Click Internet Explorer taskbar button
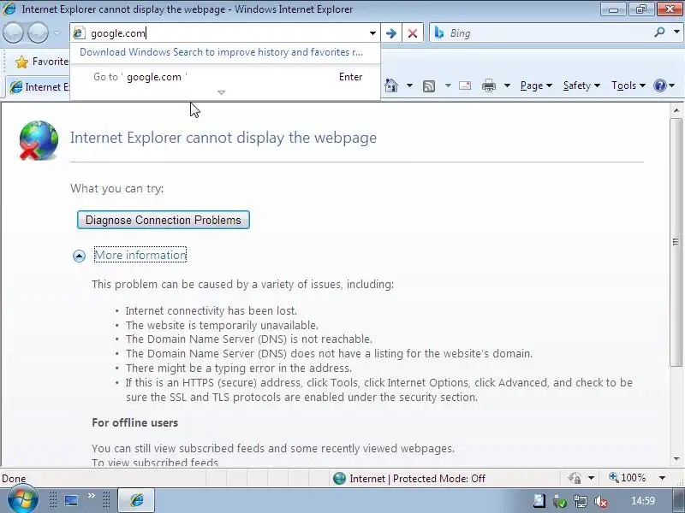The height and width of the screenshot is (513, 685). (137, 500)
